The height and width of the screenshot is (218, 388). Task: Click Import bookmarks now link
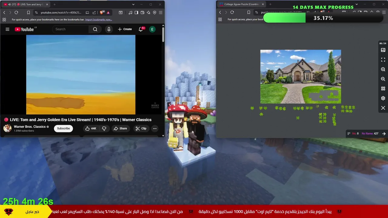[x=99, y=20]
